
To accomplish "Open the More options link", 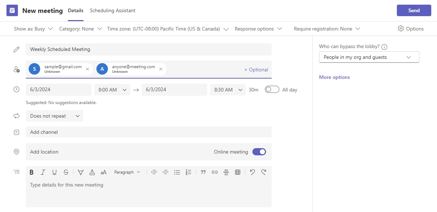I will (x=334, y=77).
